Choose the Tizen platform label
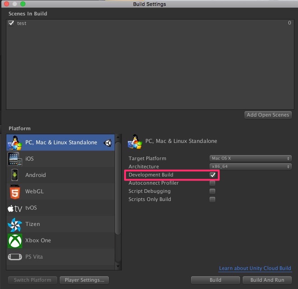Image resolution: width=298 pixels, height=289 pixels. pyautogui.click(x=33, y=224)
